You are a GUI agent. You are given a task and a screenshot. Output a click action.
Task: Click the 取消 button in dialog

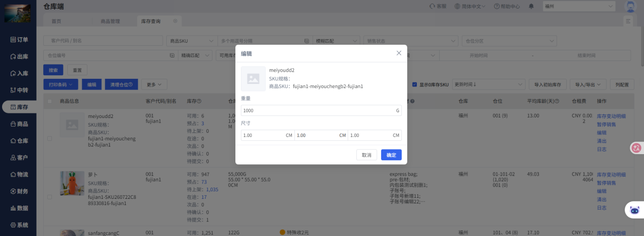point(366,155)
